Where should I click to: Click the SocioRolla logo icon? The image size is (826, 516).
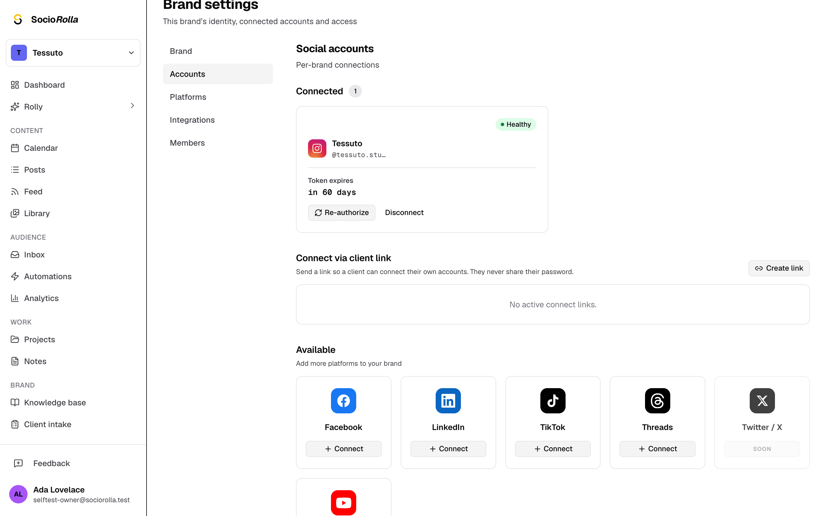(18, 19)
